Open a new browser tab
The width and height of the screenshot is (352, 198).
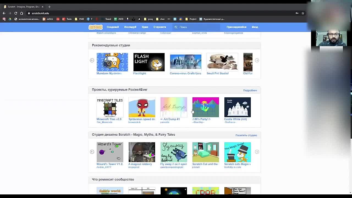[50, 7]
